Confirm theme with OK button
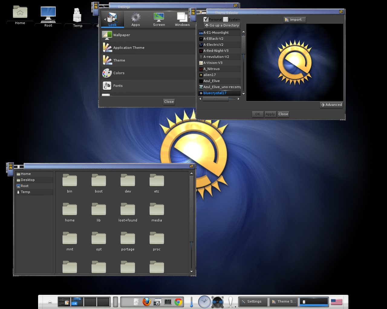Image resolution: width=387 pixels, height=309 pixels. tap(258, 114)
